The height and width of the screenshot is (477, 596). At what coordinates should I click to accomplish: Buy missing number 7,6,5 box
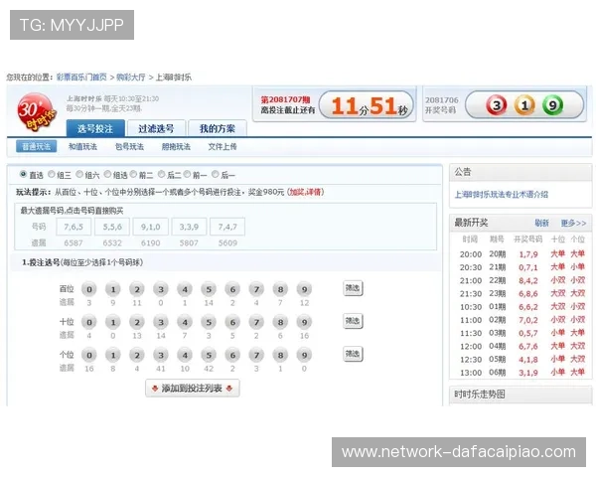coord(74,227)
